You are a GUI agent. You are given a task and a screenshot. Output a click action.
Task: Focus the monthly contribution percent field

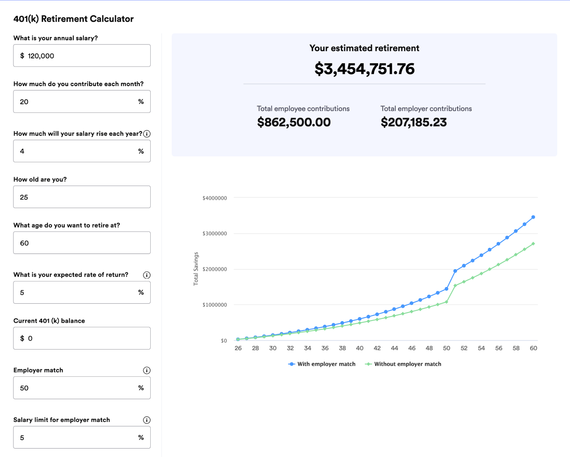point(82,101)
